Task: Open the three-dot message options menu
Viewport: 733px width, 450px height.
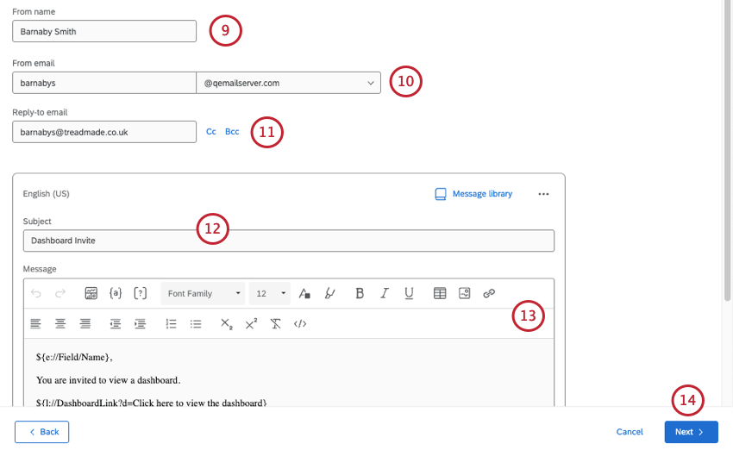Action: (x=543, y=194)
